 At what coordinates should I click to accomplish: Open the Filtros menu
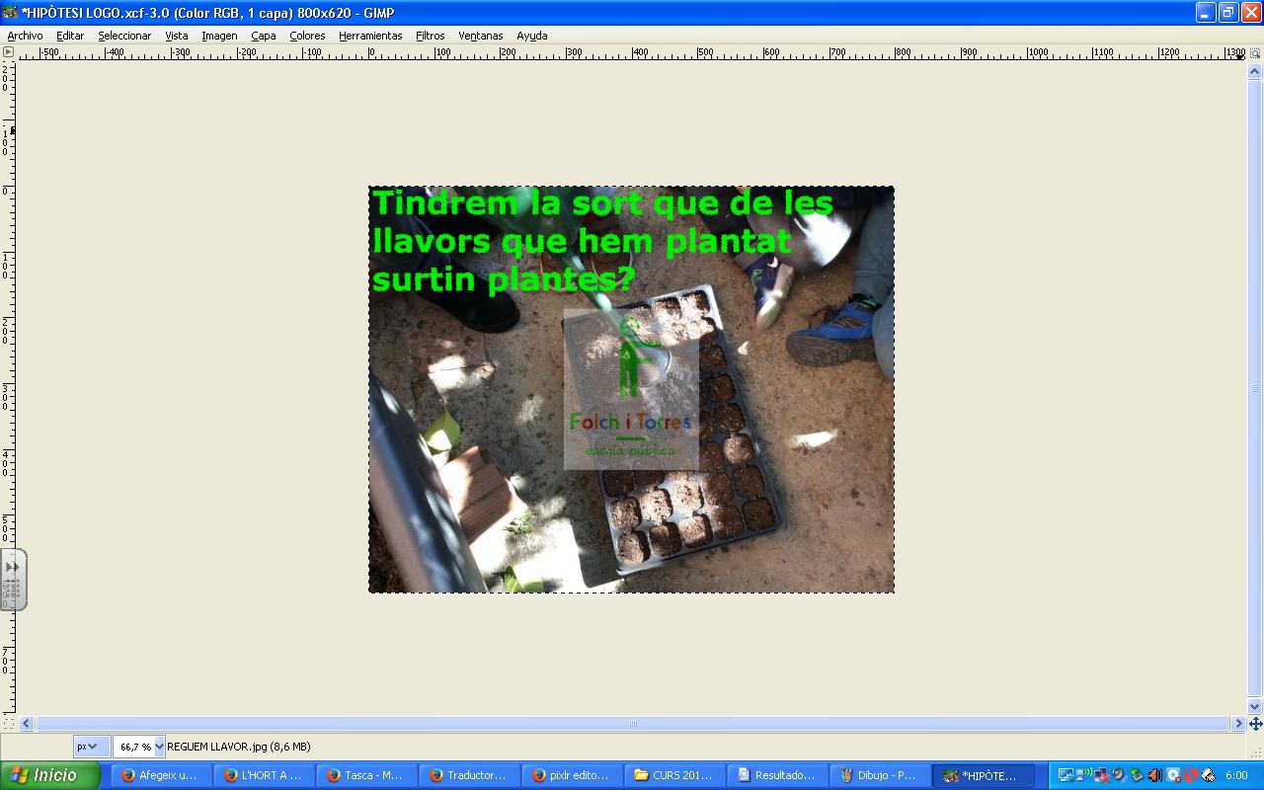click(430, 36)
